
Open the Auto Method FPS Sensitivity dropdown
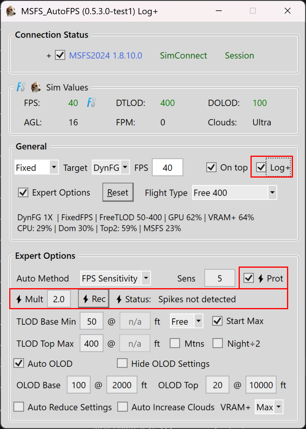click(115, 278)
